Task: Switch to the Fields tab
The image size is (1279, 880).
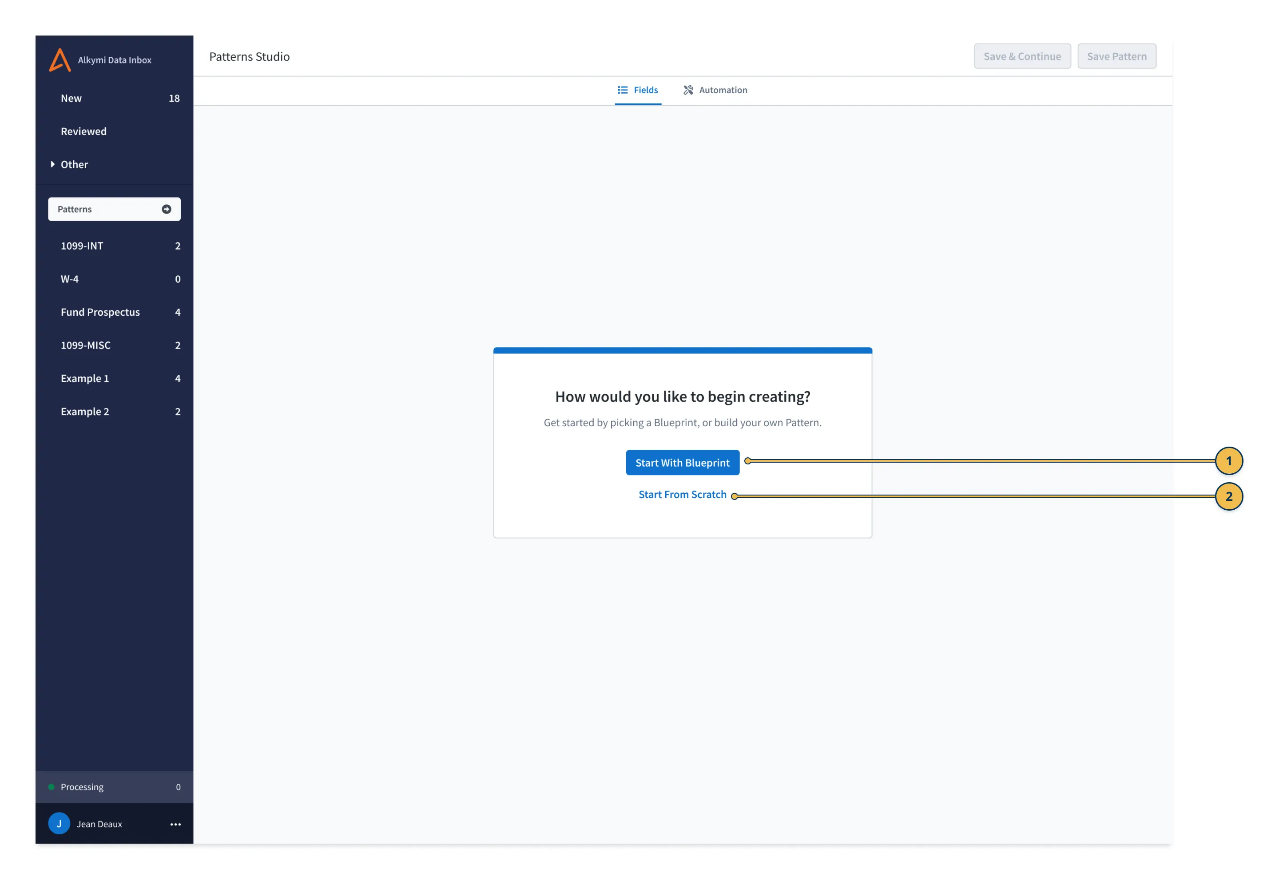Action: click(x=638, y=91)
